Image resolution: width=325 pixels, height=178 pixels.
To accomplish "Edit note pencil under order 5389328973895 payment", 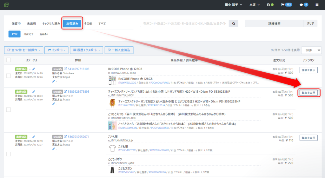I will (53, 104).
